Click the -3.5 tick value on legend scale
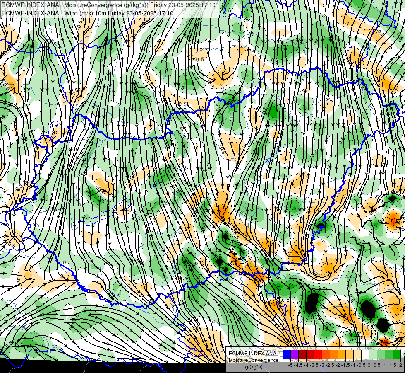The image size is (405, 373). [x=314, y=365]
